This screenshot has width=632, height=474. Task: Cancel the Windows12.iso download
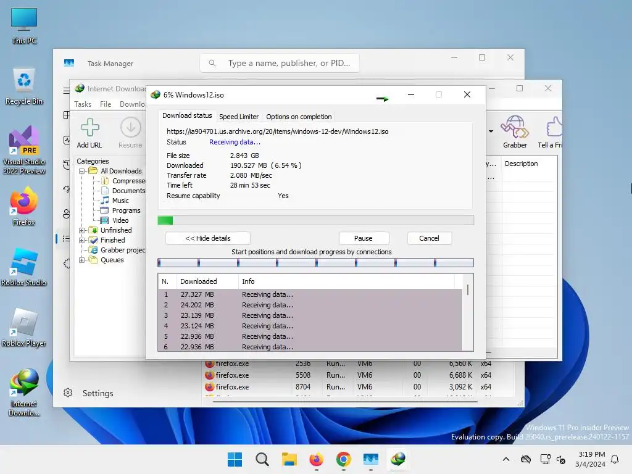[430, 238]
